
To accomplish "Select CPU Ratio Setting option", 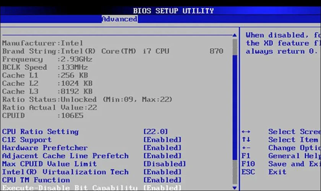I will (41, 132).
